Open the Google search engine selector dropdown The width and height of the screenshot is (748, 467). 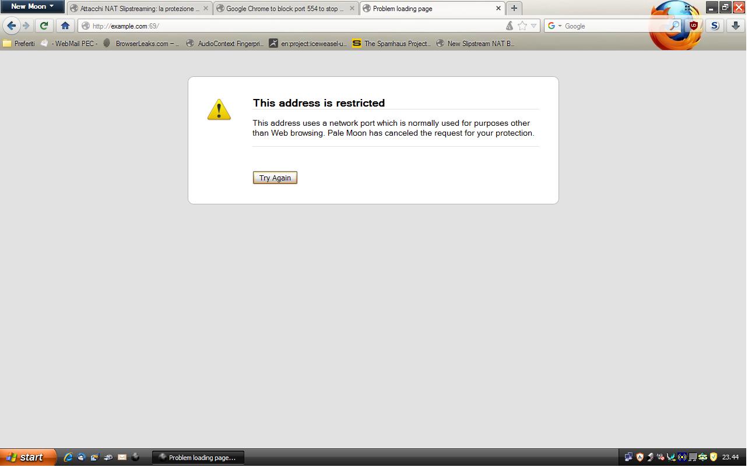point(554,26)
